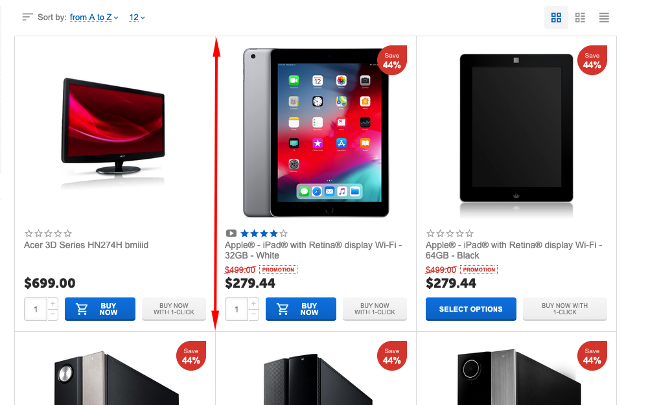Click empty star rating of Acer monitor

click(x=48, y=233)
